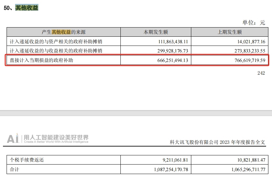272x177 pixels.
Task: Click the column header 本期发生额
Action: click(156, 32)
